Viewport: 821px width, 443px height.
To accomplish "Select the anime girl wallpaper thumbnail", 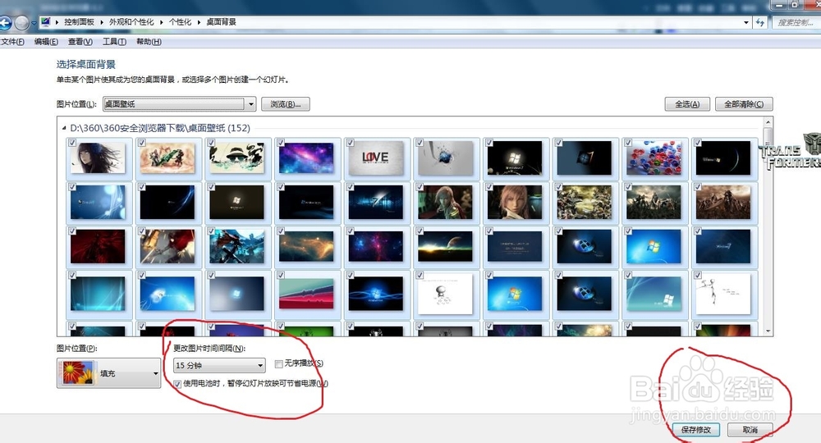I will tap(98, 158).
